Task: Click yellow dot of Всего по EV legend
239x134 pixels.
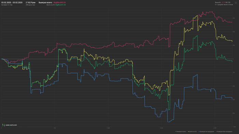Action: [188, 132]
